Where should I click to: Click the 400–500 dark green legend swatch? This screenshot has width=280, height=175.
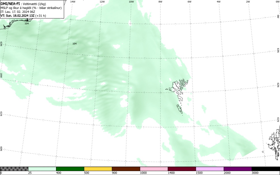(70, 169)
